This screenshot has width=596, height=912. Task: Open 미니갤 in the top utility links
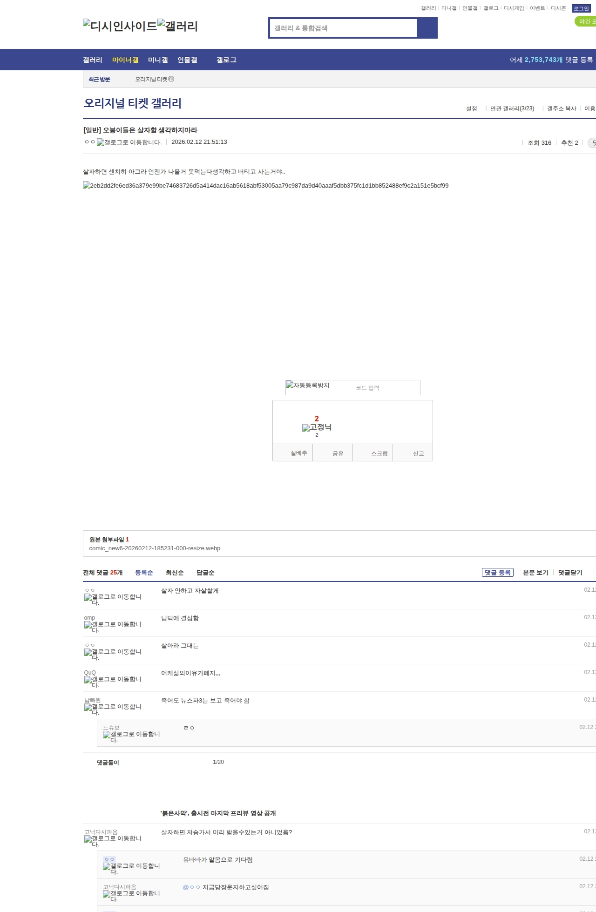click(449, 8)
